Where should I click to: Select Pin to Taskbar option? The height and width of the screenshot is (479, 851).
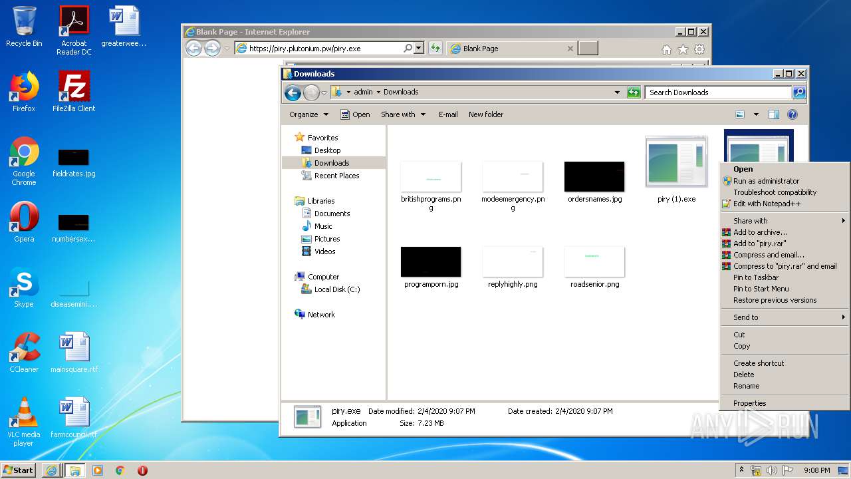(785, 277)
